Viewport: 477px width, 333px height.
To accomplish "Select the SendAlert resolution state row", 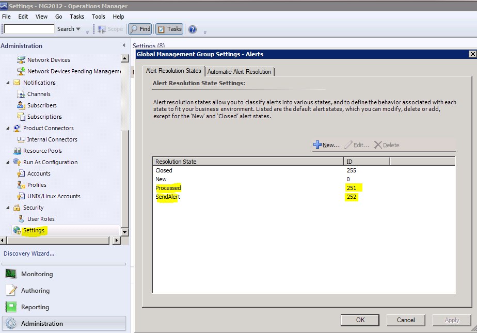I will click(304, 197).
